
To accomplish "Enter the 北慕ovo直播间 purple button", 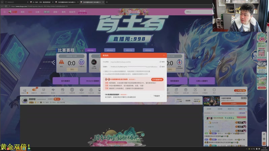I will 202,81.
